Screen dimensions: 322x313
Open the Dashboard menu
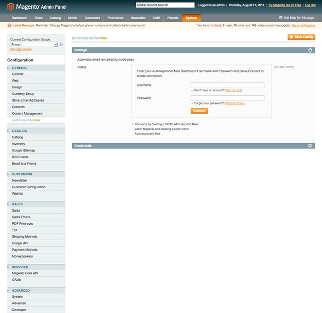point(19,18)
